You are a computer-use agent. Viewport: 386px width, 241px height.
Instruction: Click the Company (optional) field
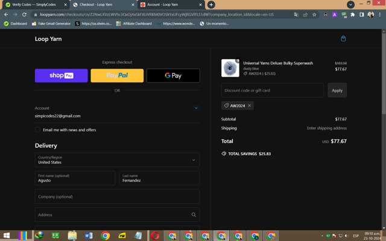[117, 196]
